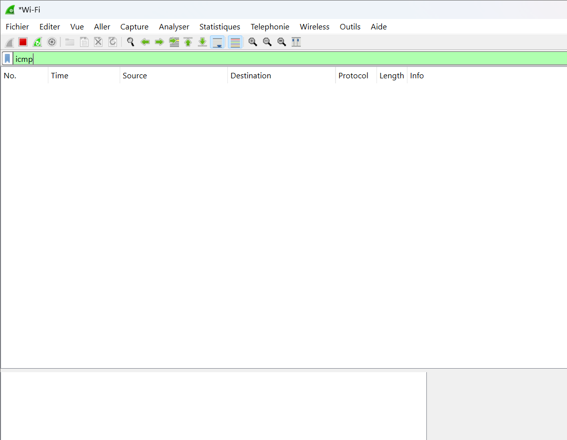Click the start capture shark fin icon
Image resolution: width=567 pixels, height=440 pixels.
[9, 42]
